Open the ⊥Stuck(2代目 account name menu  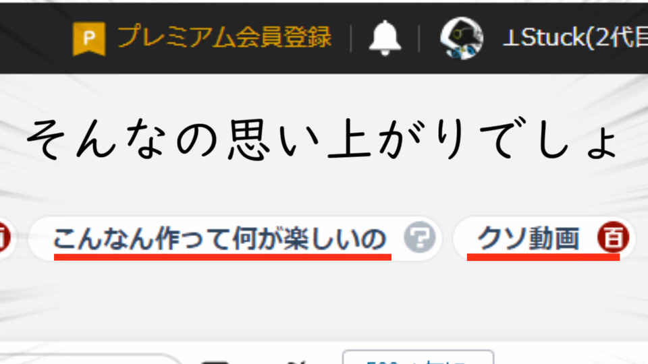pyautogui.click(x=575, y=38)
